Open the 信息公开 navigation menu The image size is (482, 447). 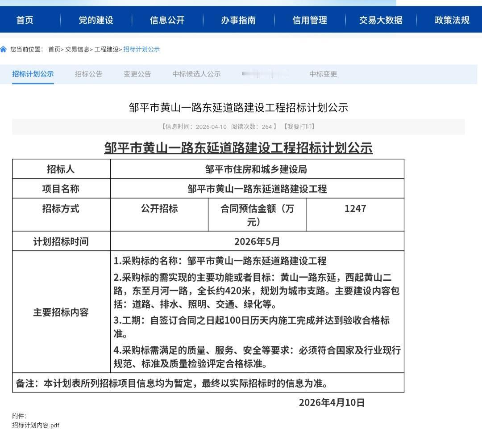(x=167, y=20)
